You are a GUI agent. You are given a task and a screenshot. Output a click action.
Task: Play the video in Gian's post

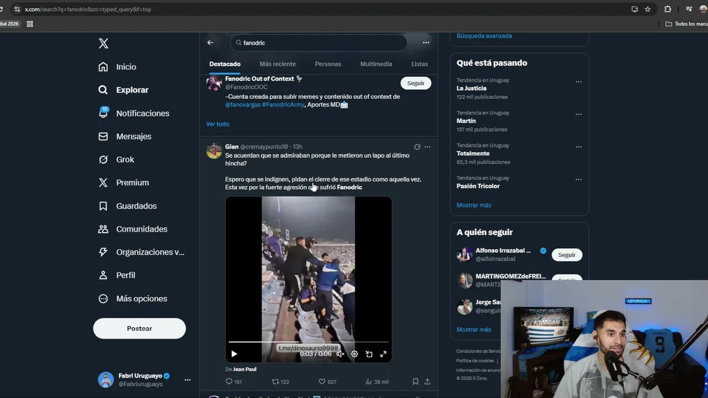pos(234,354)
